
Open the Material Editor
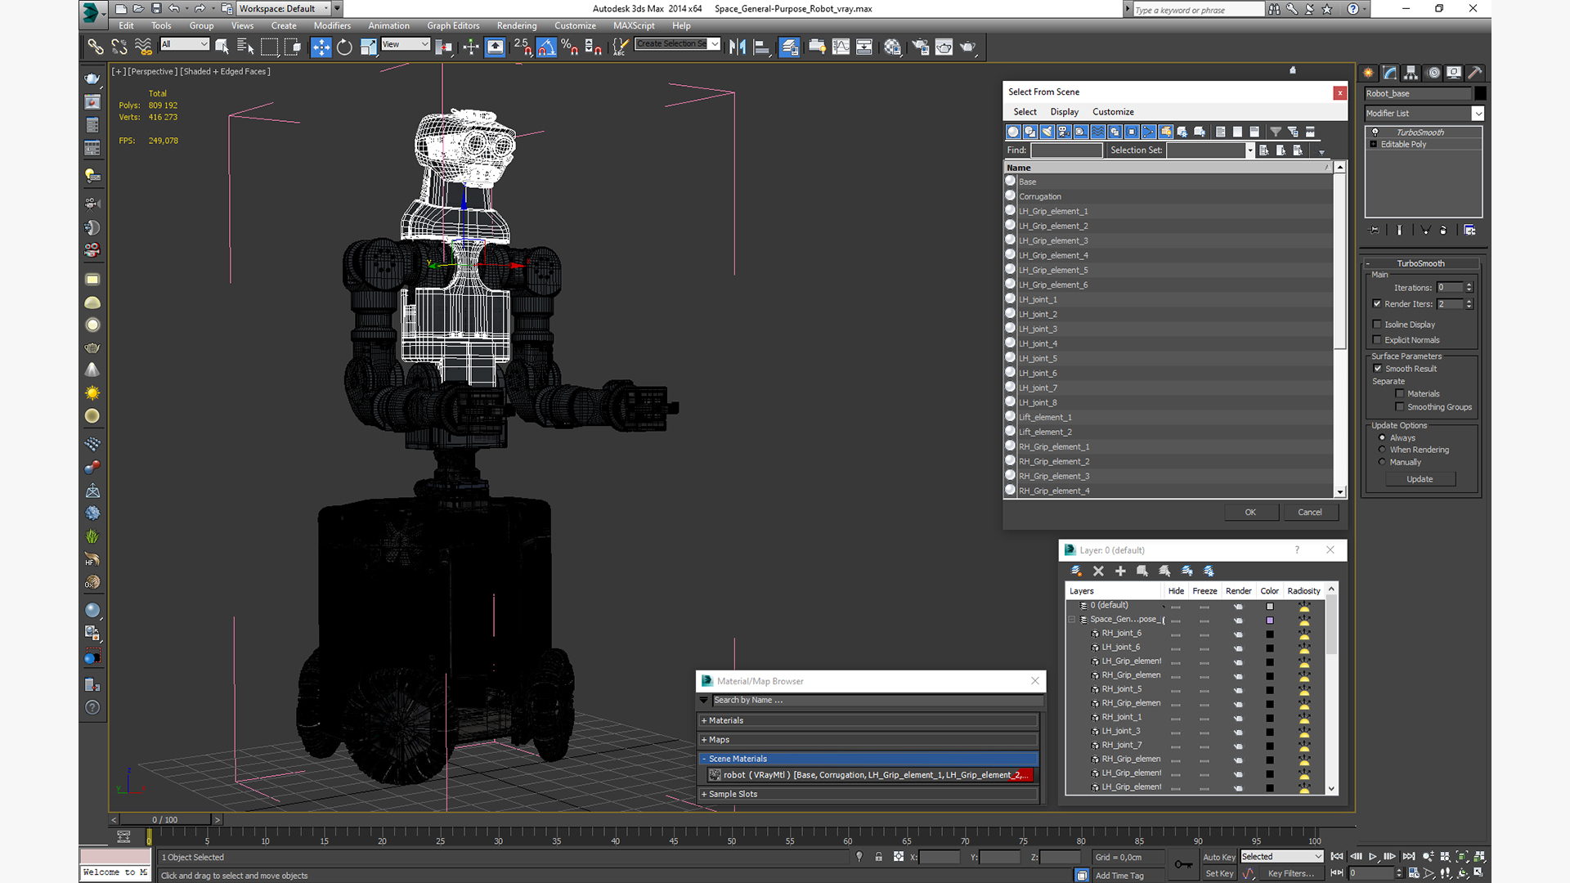point(892,47)
